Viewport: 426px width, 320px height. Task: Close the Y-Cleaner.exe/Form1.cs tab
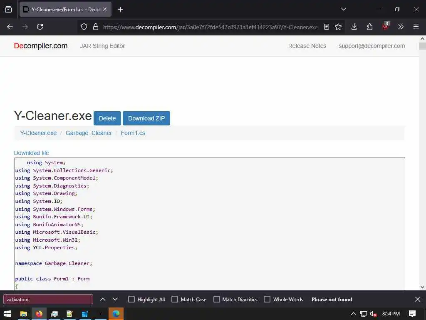[105, 9]
